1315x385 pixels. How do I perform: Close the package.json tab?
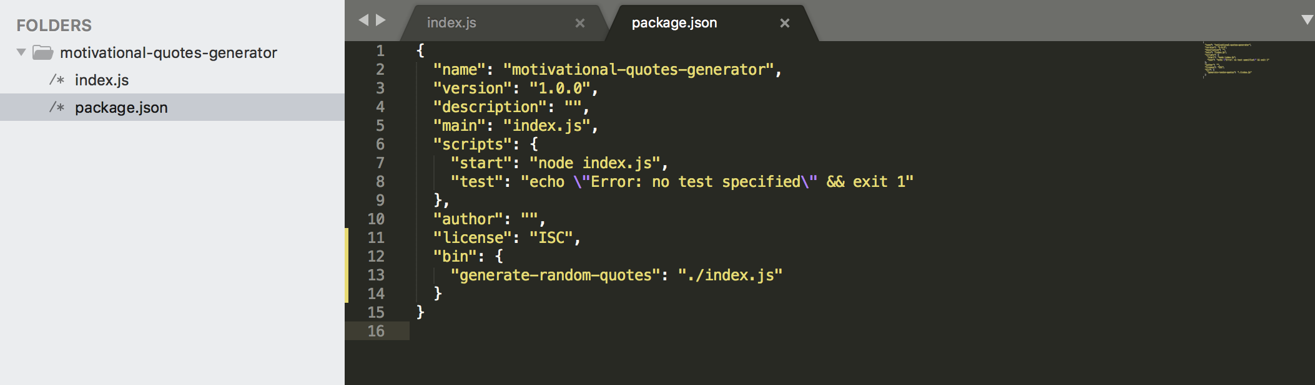(x=785, y=23)
